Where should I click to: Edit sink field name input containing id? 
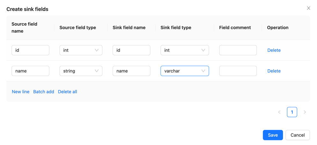(x=131, y=50)
